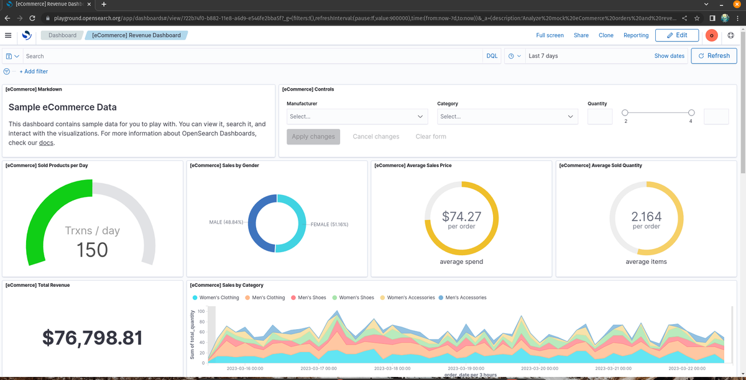The height and width of the screenshot is (380, 746).
Task: Bookmark page with star icon
Action: [x=697, y=19]
